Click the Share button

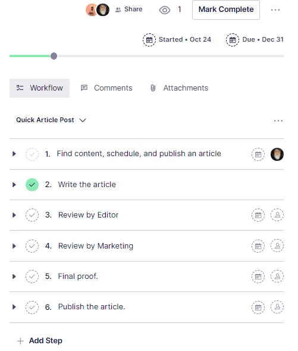coord(129,10)
